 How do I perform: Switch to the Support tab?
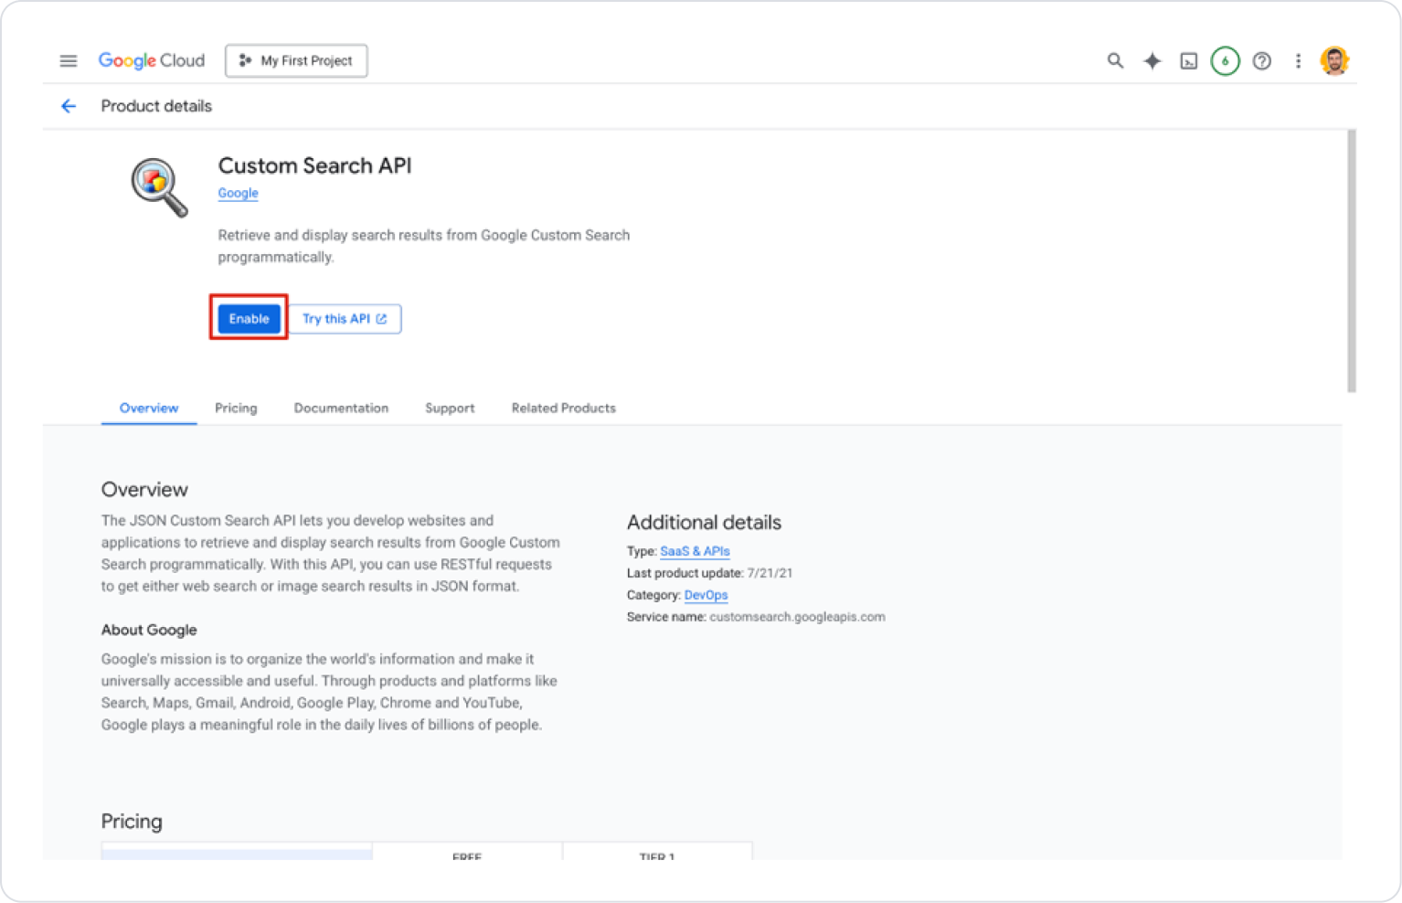tap(450, 409)
